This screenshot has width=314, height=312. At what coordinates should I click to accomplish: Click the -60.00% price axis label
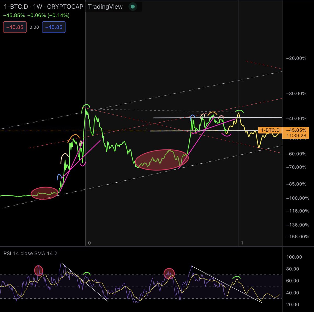pos(296,154)
